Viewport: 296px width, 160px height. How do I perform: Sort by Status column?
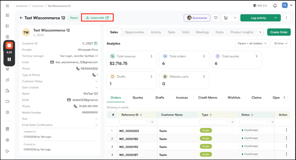coord(252,115)
